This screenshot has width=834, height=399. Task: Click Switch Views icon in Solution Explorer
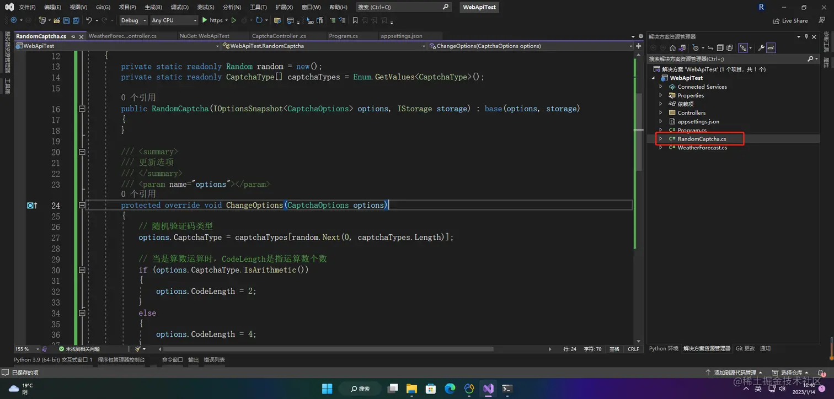pyautogui.click(x=682, y=48)
